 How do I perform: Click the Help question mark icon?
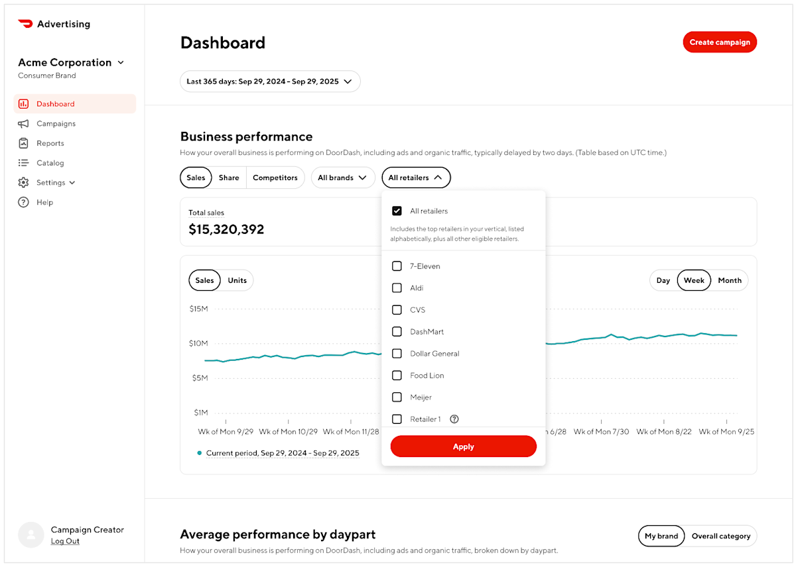(x=24, y=203)
